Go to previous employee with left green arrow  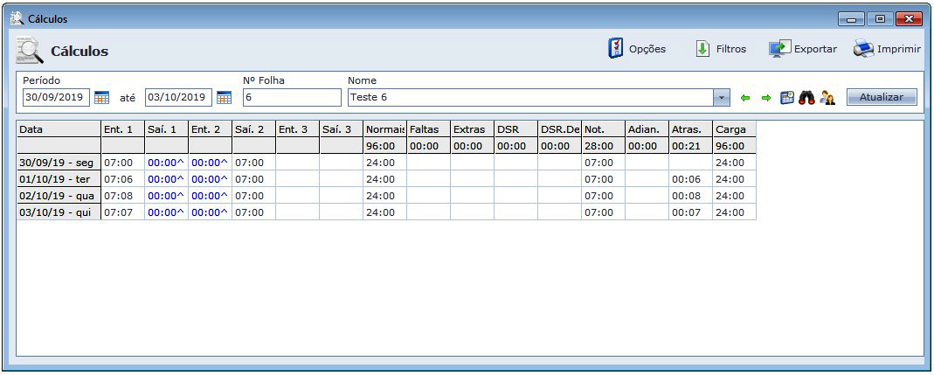[745, 98]
